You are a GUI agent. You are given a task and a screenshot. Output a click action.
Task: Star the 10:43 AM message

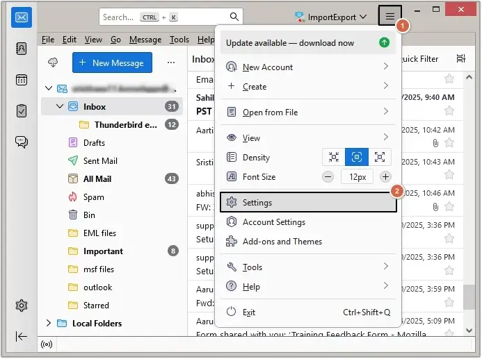pos(449,174)
